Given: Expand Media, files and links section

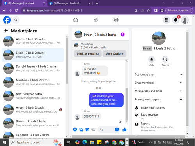Looking at the screenshot, I should [x=158, y=91].
